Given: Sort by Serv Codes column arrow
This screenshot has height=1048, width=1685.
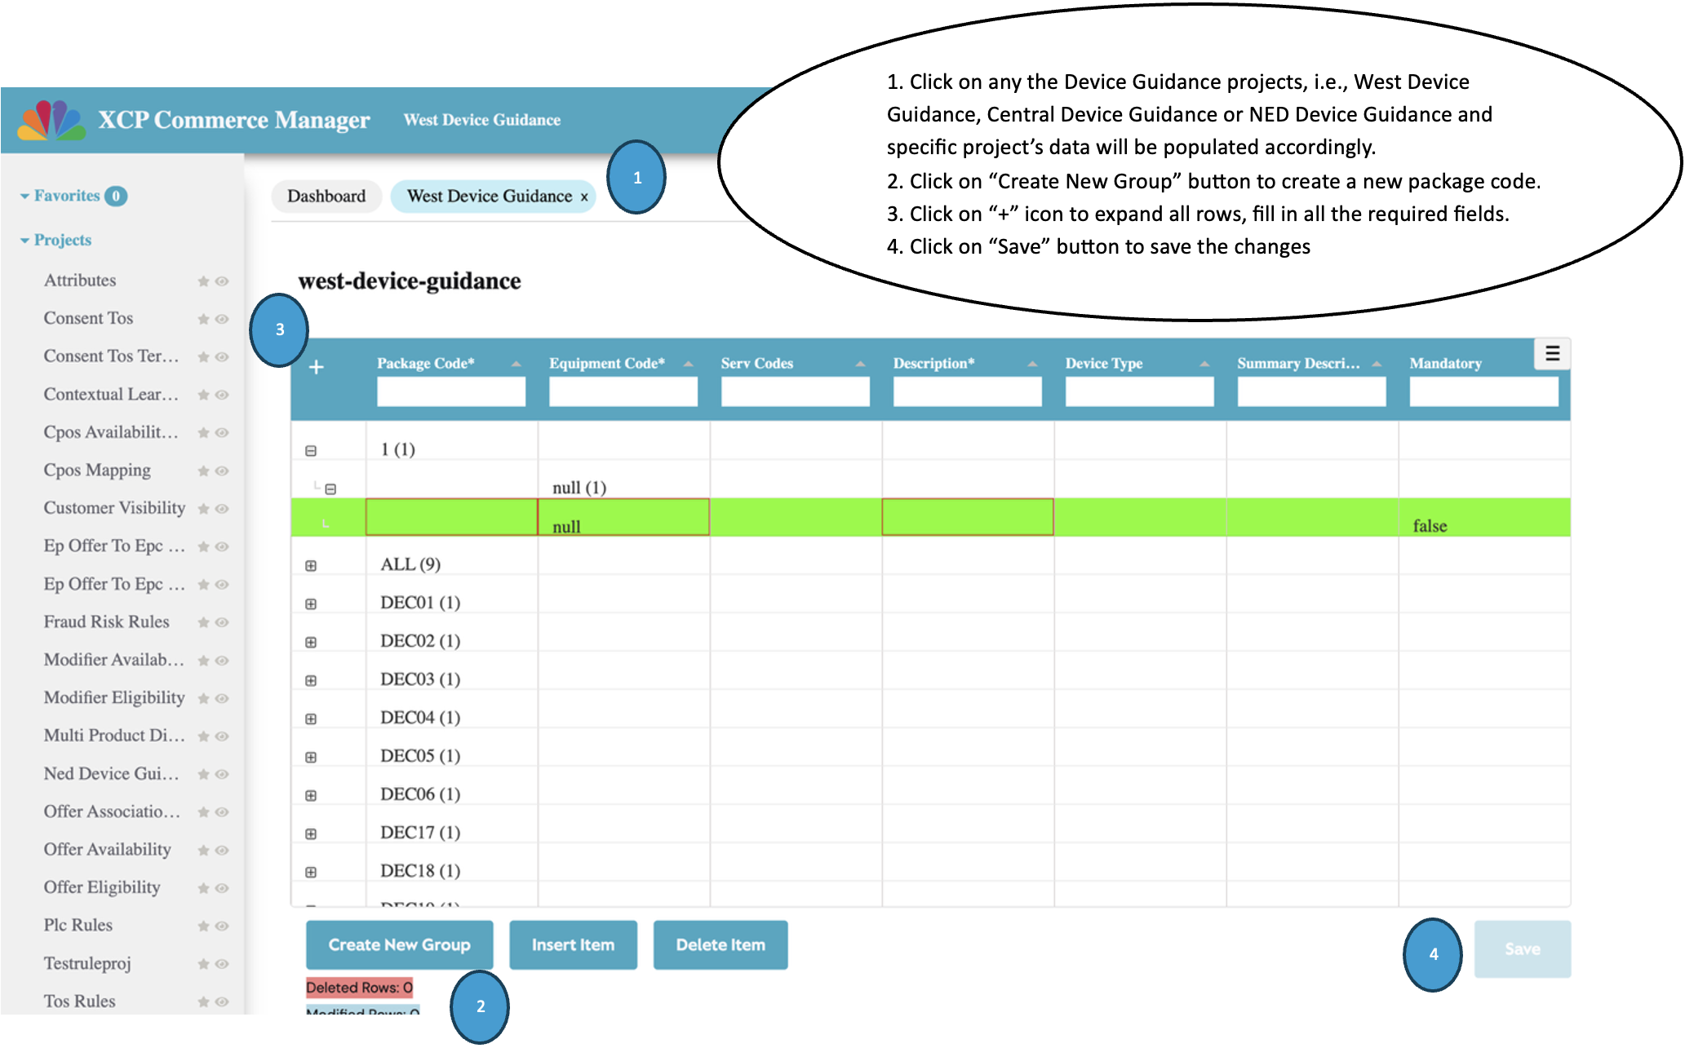Looking at the screenshot, I should tap(860, 364).
